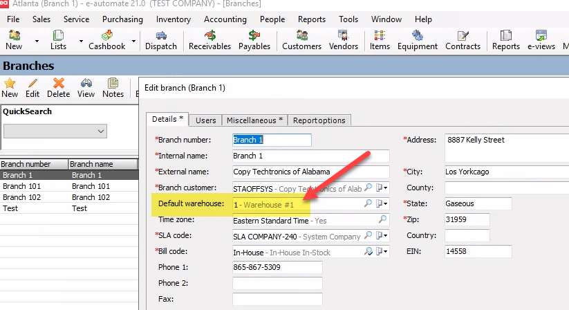Viewport: 569px width, 310px height.
Task: Open Payables from the toolbar
Action: tap(254, 40)
